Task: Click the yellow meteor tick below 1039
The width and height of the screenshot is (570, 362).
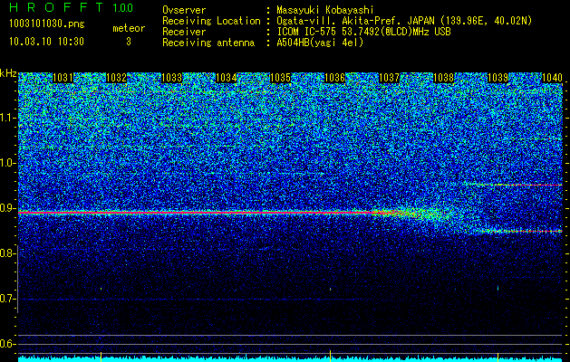Action: (498, 356)
